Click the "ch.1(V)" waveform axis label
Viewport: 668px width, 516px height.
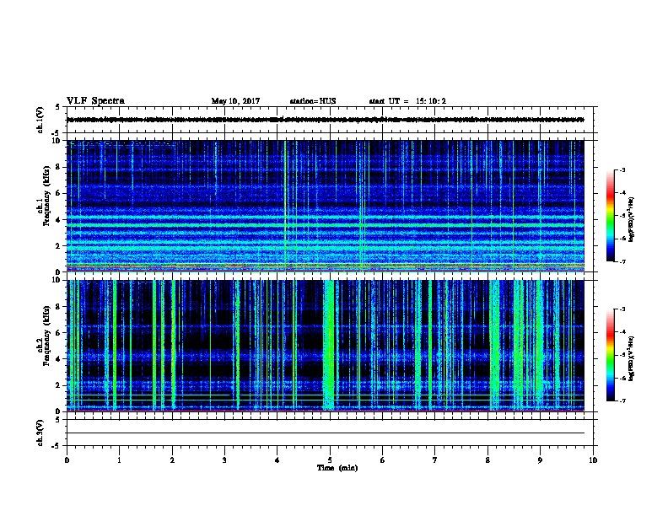[40, 120]
